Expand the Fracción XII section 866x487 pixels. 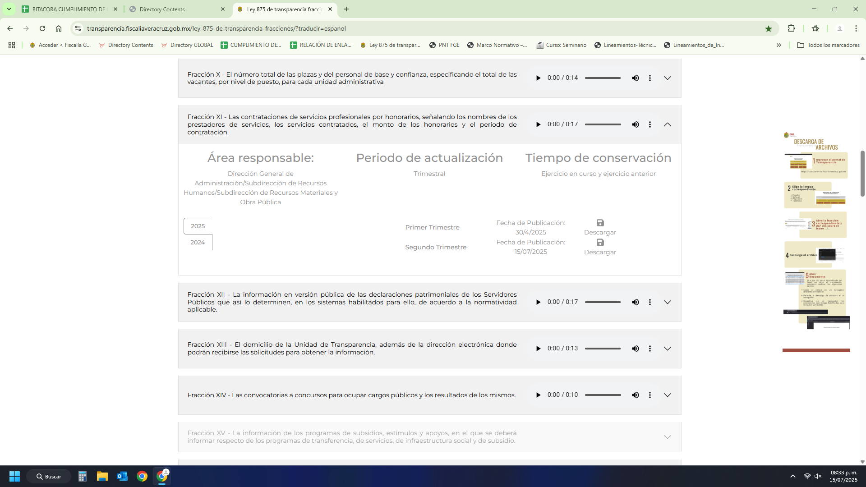point(667,302)
